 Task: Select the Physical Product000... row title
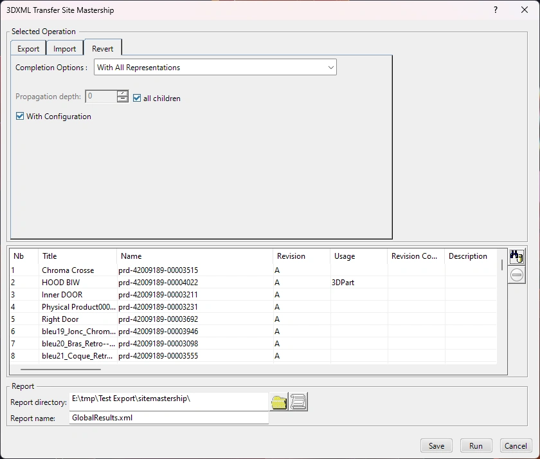click(x=78, y=307)
